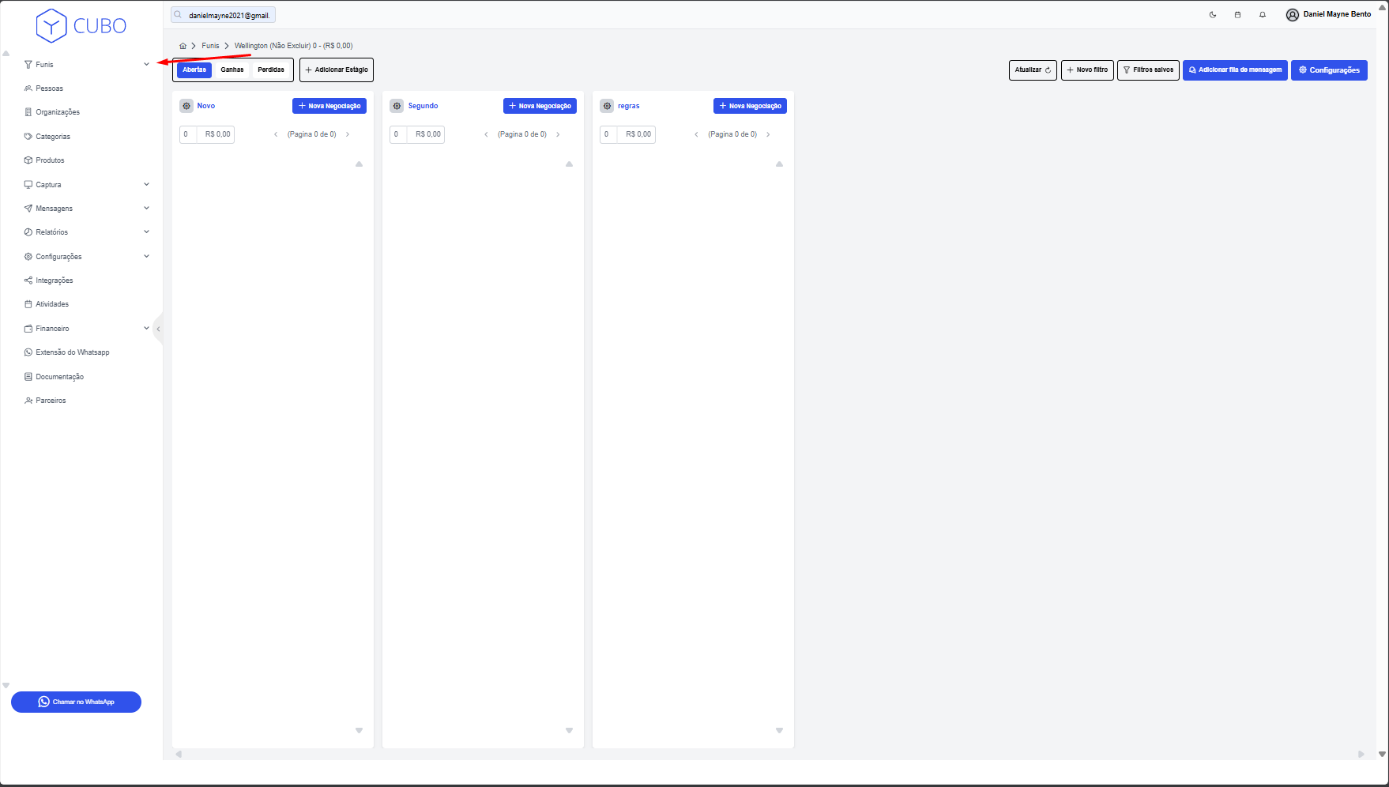This screenshot has width=1389, height=787.
Task: Open settings gear of Segundo stage
Action: [397, 106]
